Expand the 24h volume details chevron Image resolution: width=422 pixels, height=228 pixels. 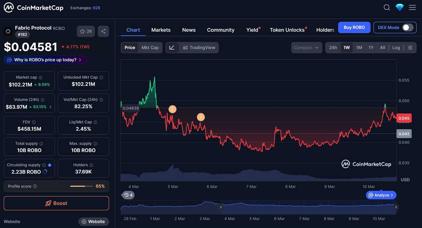50,107
